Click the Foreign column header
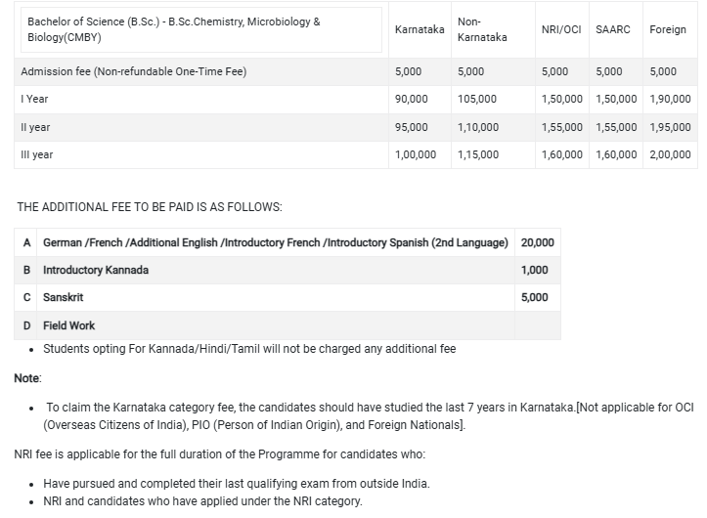This screenshot has height=518, width=707. pos(668,30)
